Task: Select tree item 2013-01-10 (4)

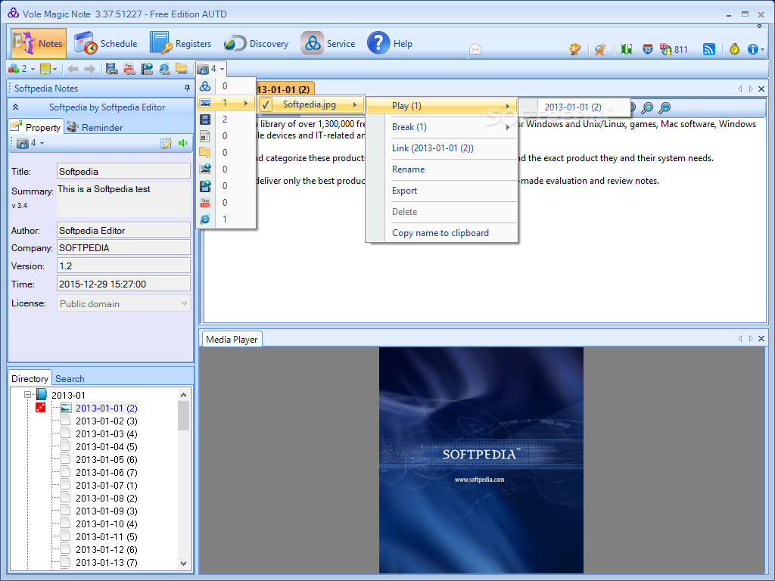Action: tap(106, 524)
